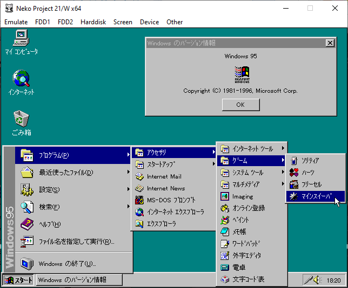This screenshot has height=288, width=348.
Task: Click the 文字コード表 icon
Action: click(x=225, y=279)
